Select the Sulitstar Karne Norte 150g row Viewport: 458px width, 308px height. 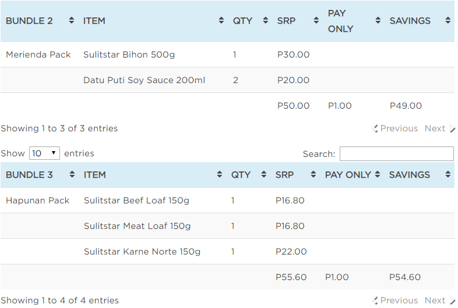point(142,252)
